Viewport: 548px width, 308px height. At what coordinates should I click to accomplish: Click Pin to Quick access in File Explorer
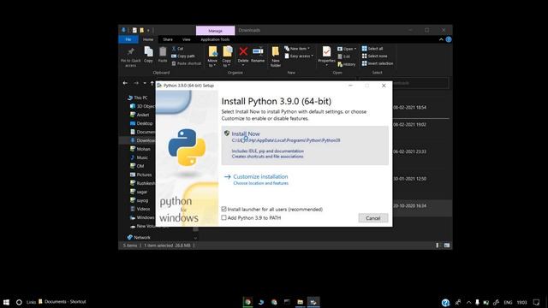tap(131, 57)
